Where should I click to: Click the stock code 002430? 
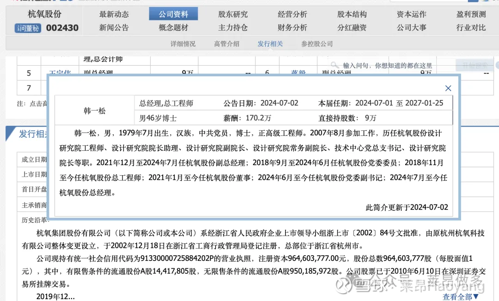[x=62, y=28]
